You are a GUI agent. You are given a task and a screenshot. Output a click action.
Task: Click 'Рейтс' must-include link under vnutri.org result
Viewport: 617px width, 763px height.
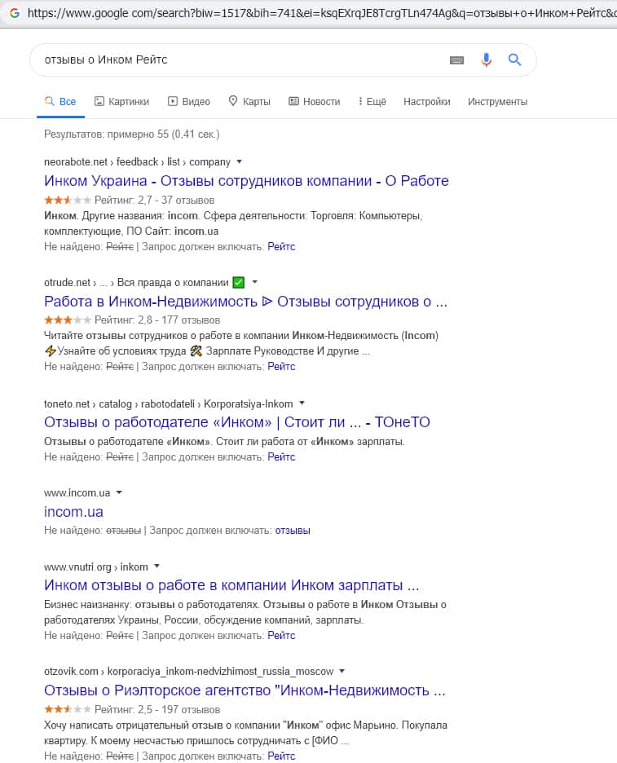(x=281, y=636)
